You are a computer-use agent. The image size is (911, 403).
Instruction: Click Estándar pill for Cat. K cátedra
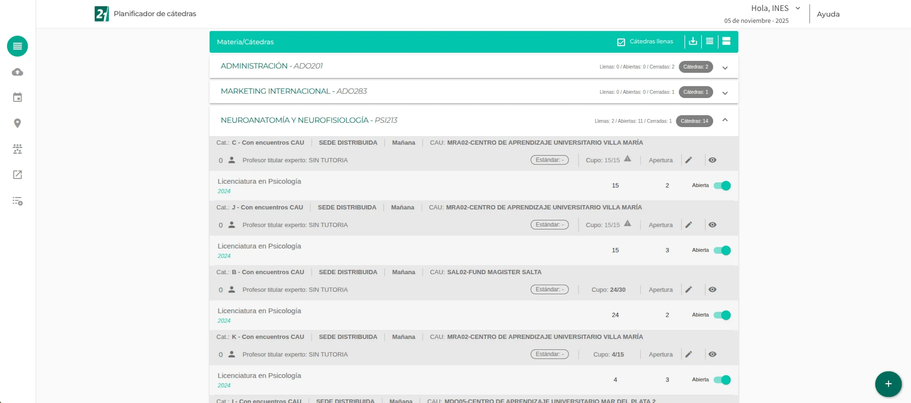point(549,354)
